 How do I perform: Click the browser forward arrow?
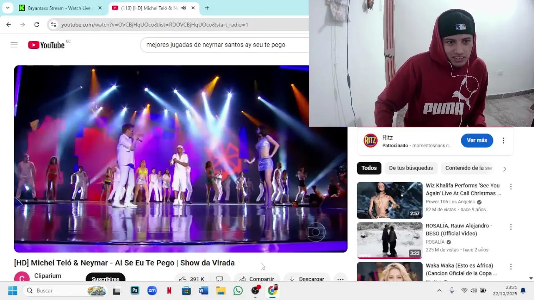tap(23, 25)
